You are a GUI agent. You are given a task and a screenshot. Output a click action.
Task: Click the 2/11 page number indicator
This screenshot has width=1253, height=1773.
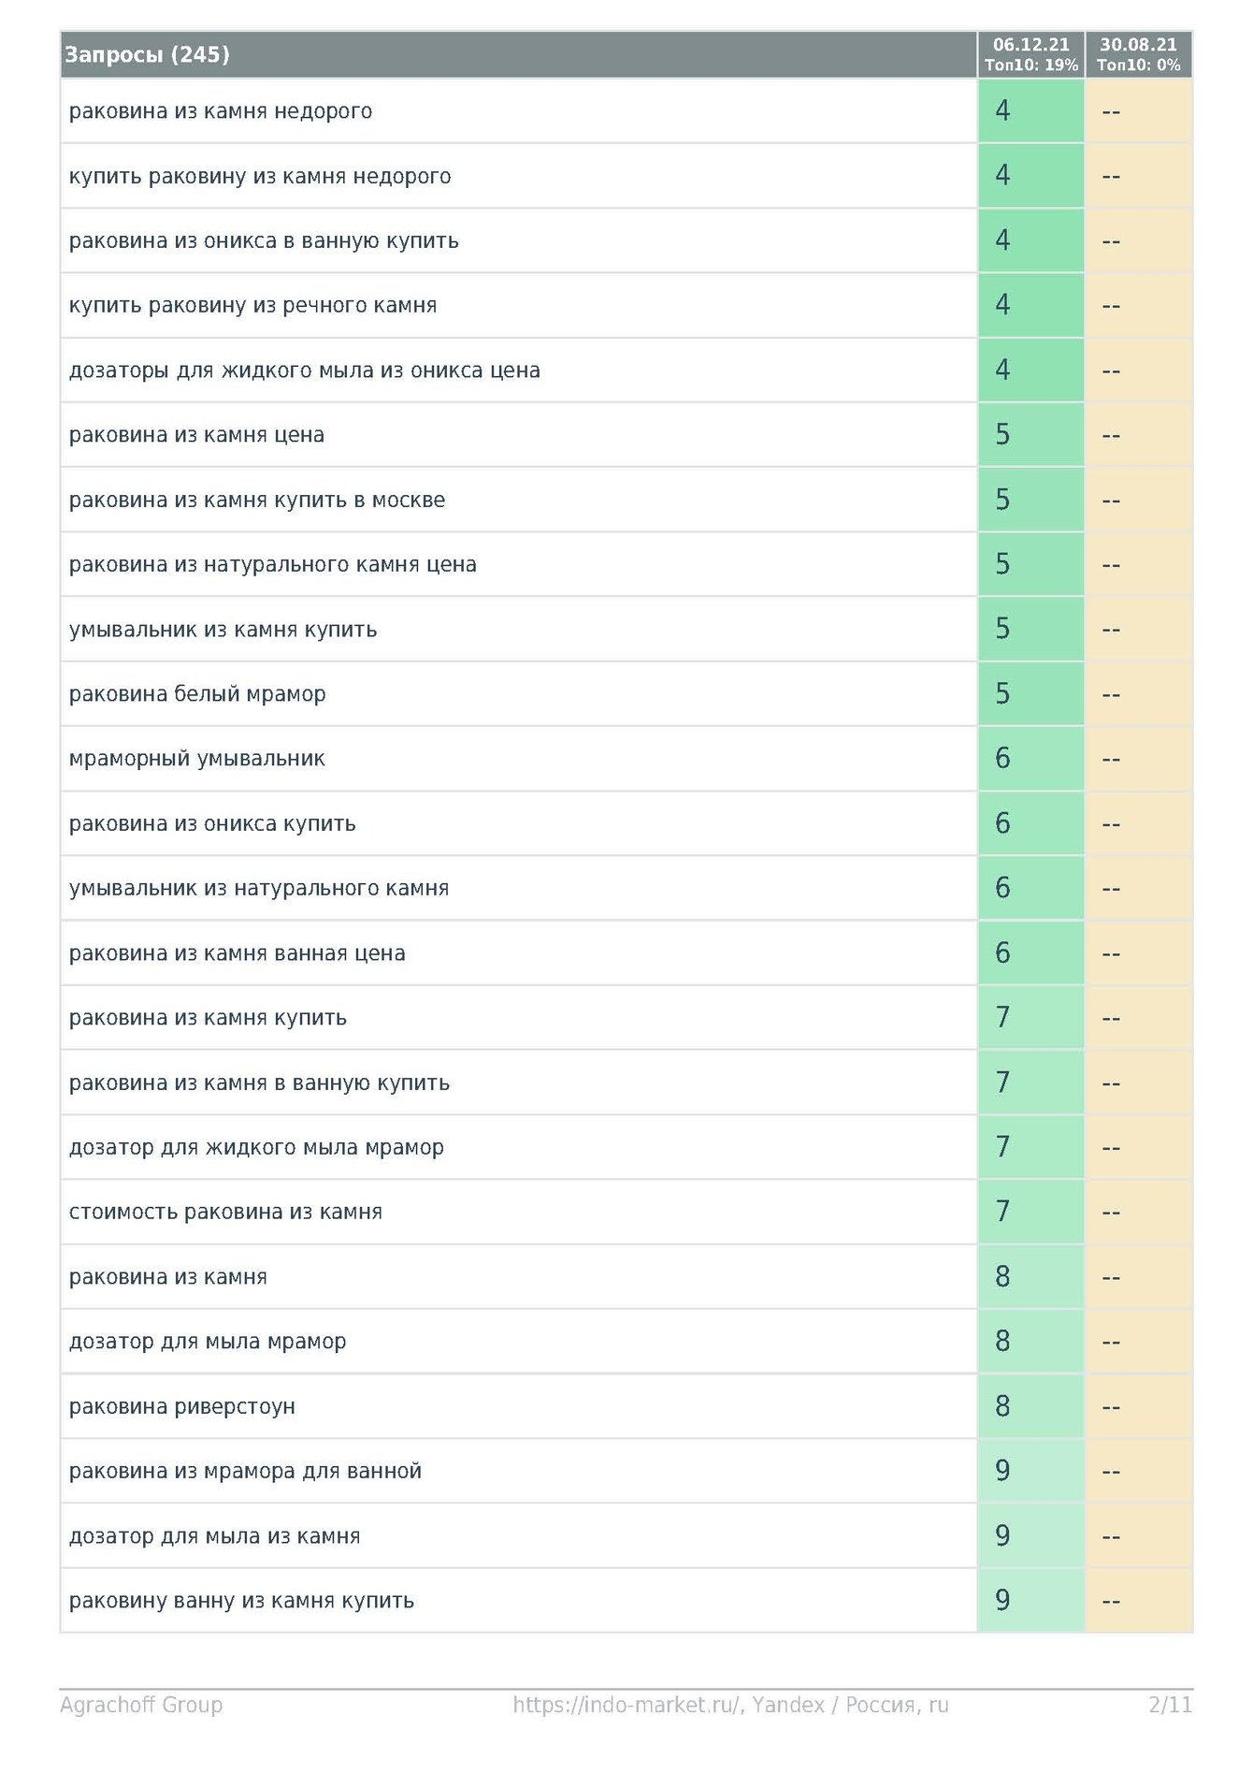[x=1170, y=1705]
